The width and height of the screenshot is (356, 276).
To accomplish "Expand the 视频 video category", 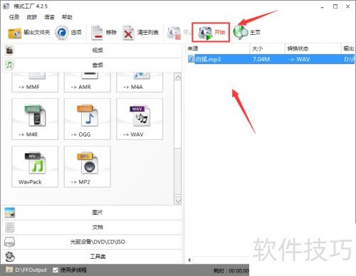I will [x=92, y=51].
